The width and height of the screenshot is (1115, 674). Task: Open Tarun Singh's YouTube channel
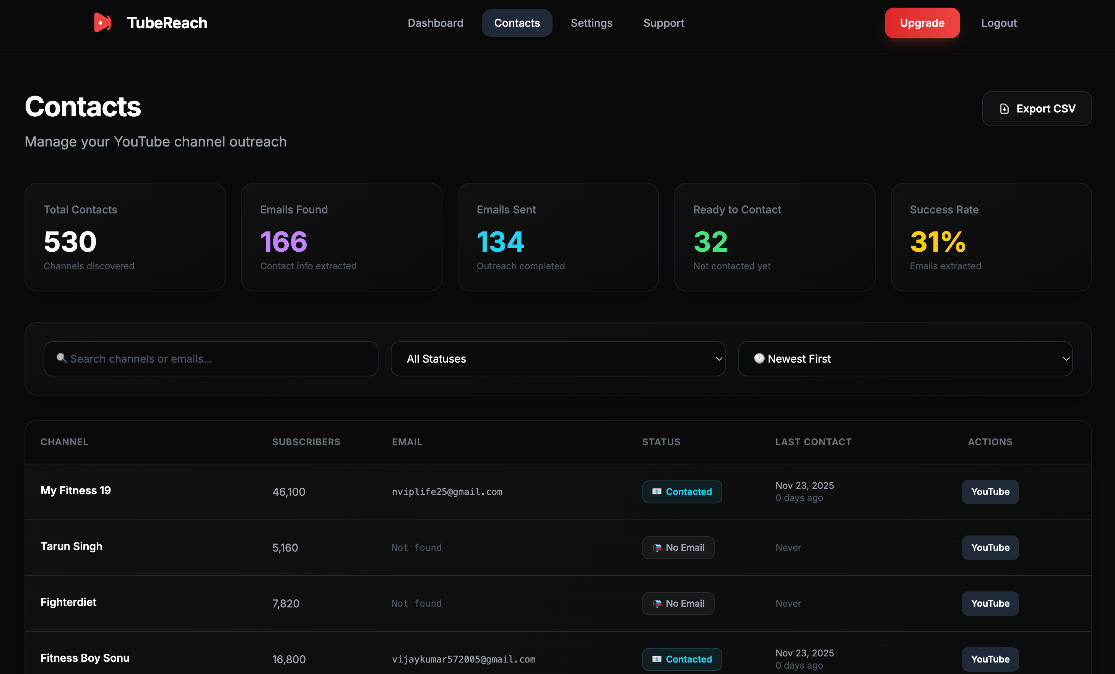990,548
